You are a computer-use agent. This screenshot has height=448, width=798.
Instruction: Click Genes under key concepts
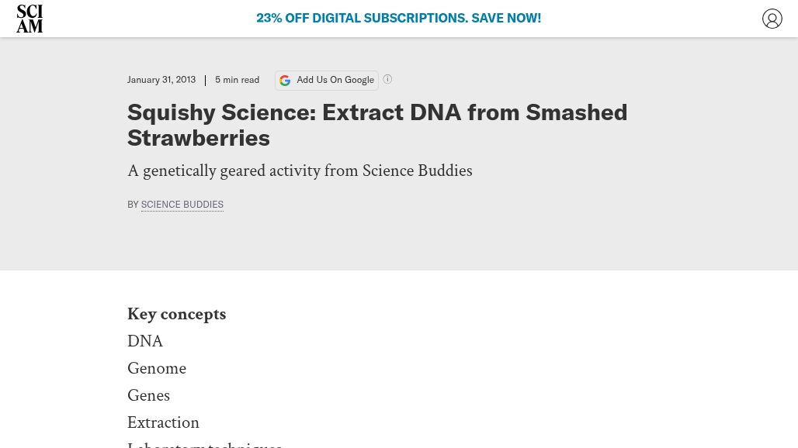[148, 395]
